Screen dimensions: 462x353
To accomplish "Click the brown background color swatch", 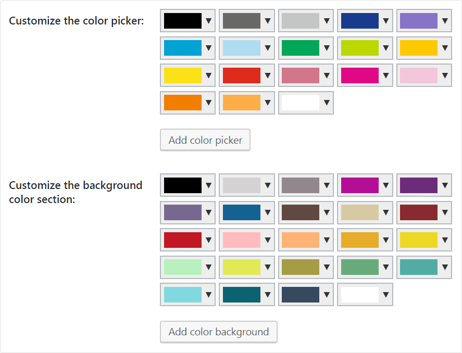I will pos(301,212).
